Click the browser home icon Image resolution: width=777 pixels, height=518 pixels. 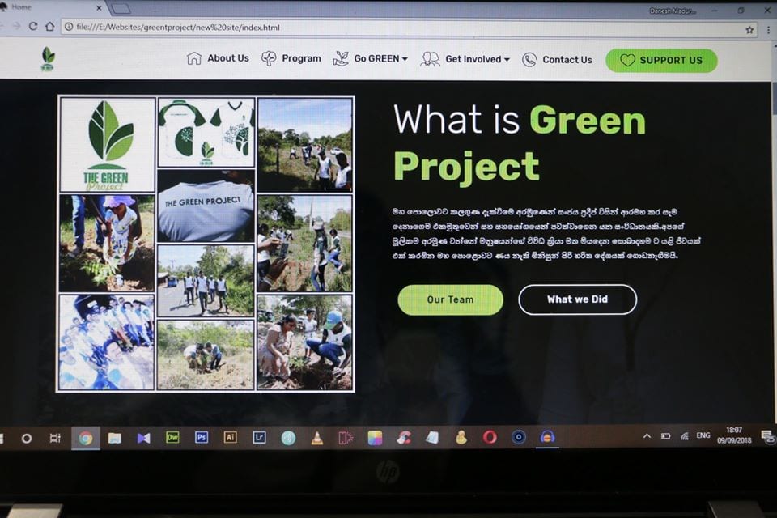50,27
